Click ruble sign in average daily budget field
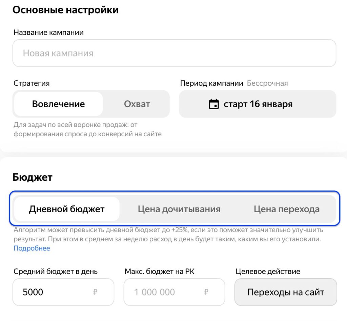The width and height of the screenshot is (347, 321). coord(95,292)
